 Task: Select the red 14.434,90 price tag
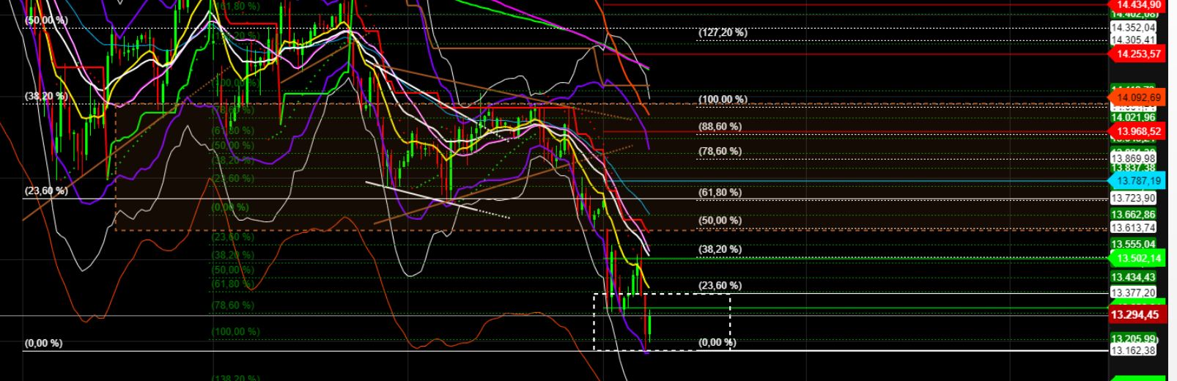(1137, 4)
